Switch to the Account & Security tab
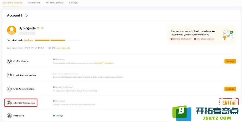This screenshot has width=242, height=122. click(12, 3)
